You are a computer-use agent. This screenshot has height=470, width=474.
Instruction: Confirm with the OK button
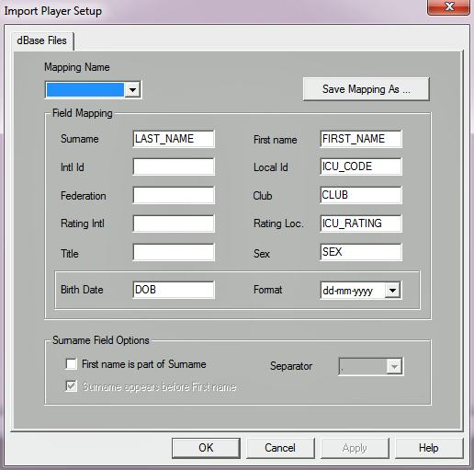[206, 448]
